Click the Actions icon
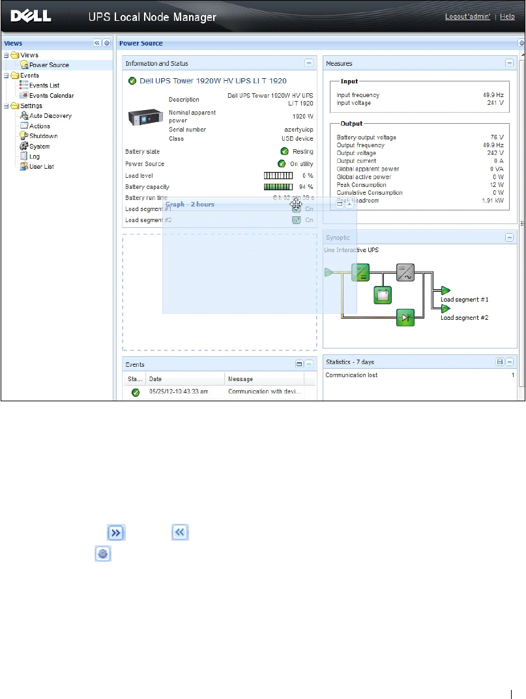 [24, 125]
